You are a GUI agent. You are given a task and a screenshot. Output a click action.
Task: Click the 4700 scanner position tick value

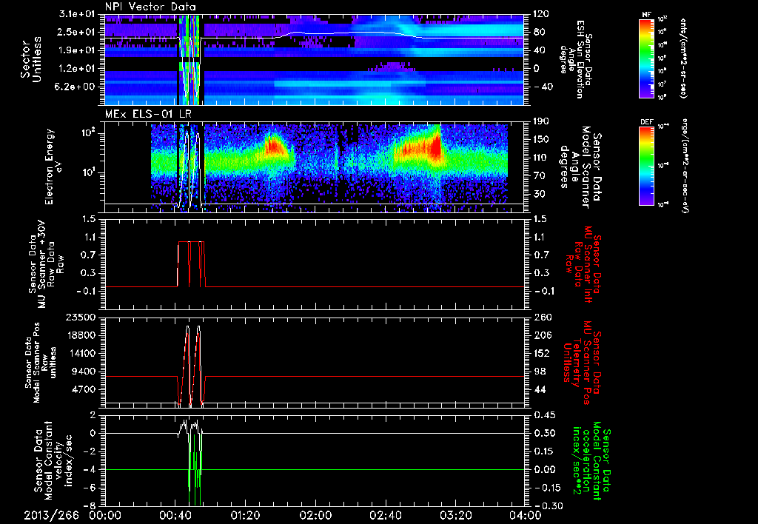tap(84, 389)
